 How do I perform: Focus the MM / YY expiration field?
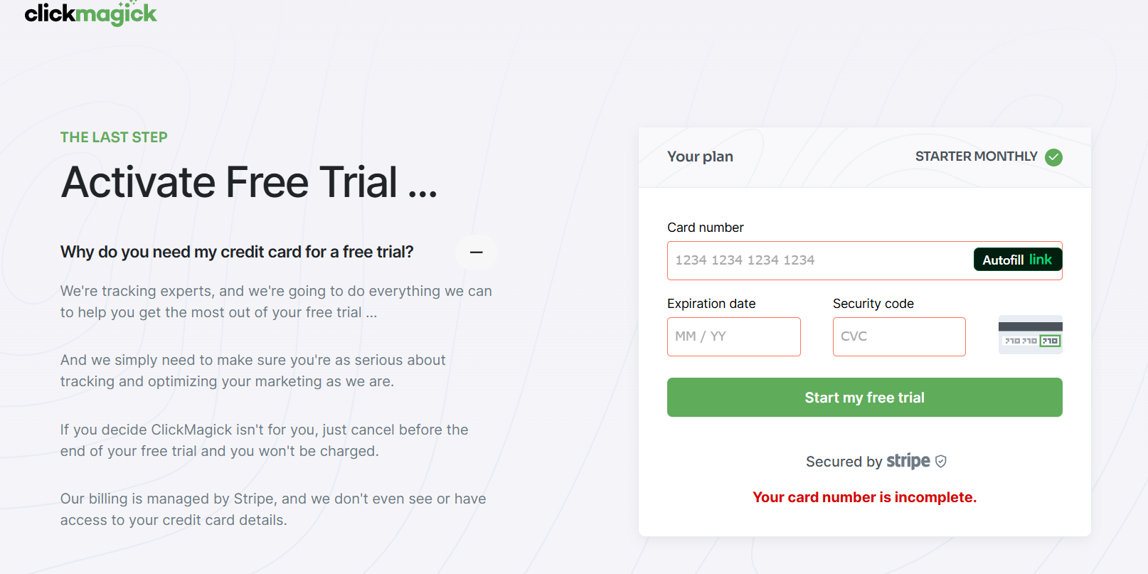pos(734,336)
